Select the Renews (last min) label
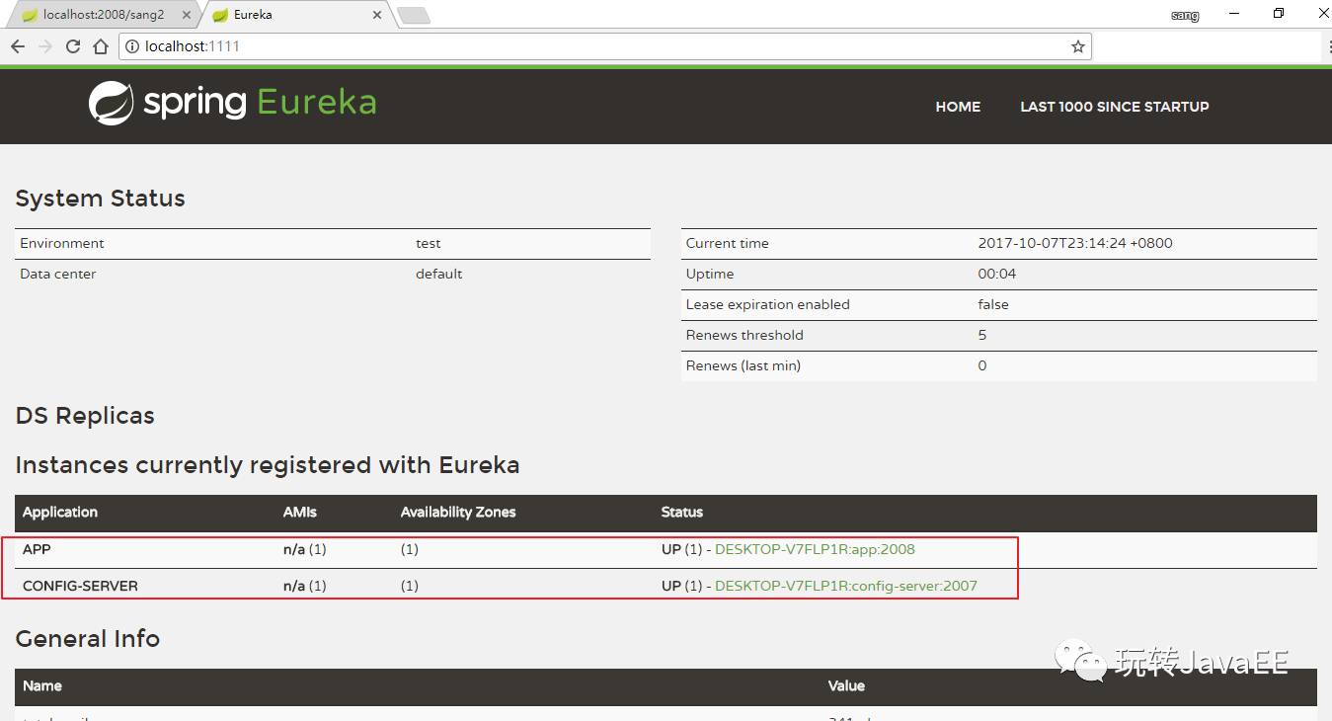The height and width of the screenshot is (721, 1332). [744, 365]
